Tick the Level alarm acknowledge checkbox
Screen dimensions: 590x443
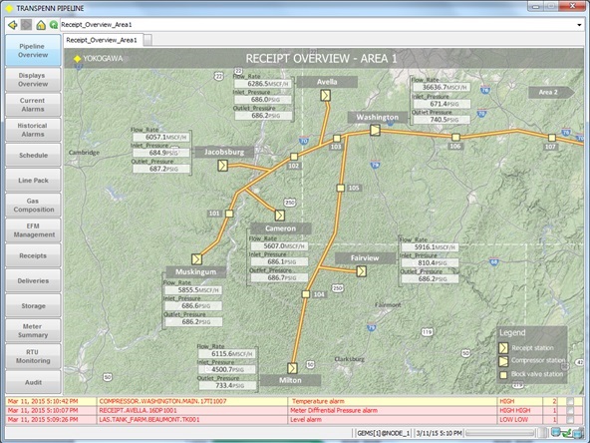click(x=570, y=420)
